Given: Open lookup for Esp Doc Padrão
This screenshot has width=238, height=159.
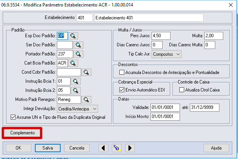Looking at the screenshot, I should [x=73, y=36].
